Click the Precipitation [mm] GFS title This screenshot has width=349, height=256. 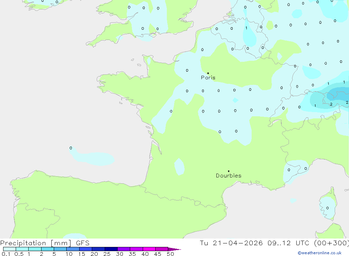coord(45,243)
